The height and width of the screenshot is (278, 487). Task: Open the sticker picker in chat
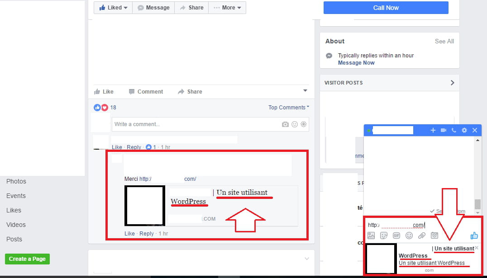(384, 236)
